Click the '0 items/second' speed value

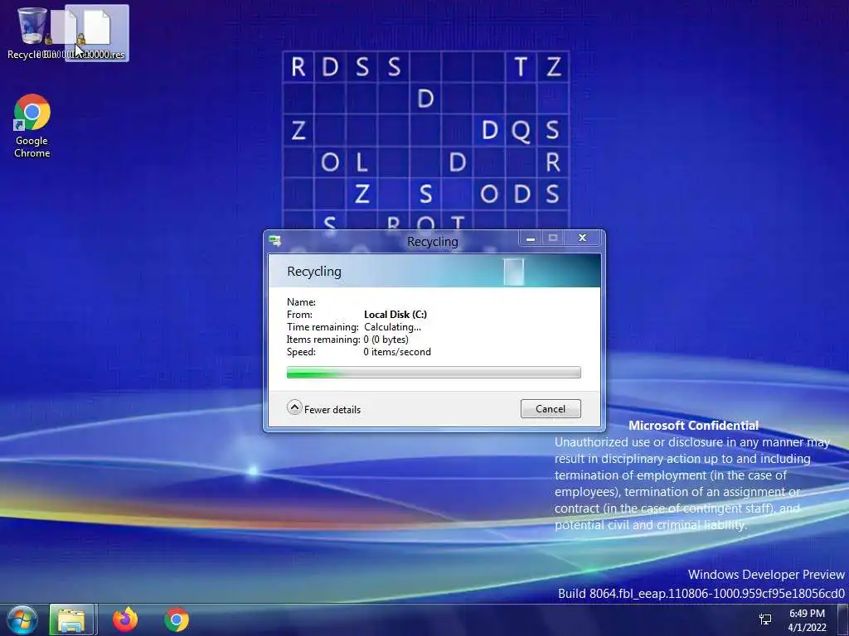pyautogui.click(x=397, y=351)
